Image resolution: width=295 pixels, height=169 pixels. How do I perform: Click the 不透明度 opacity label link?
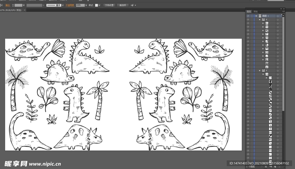(x=69, y=5)
